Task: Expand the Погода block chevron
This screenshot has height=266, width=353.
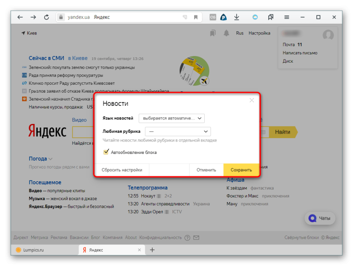Action: click(x=50, y=159)
